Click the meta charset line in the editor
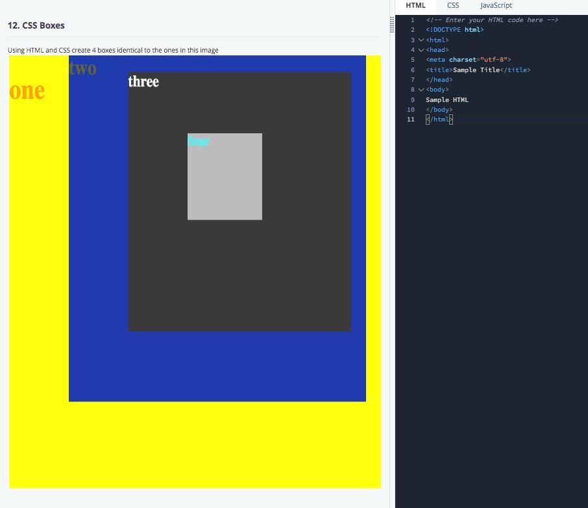This screenshot has height=508, width=588. click(468, 60)
